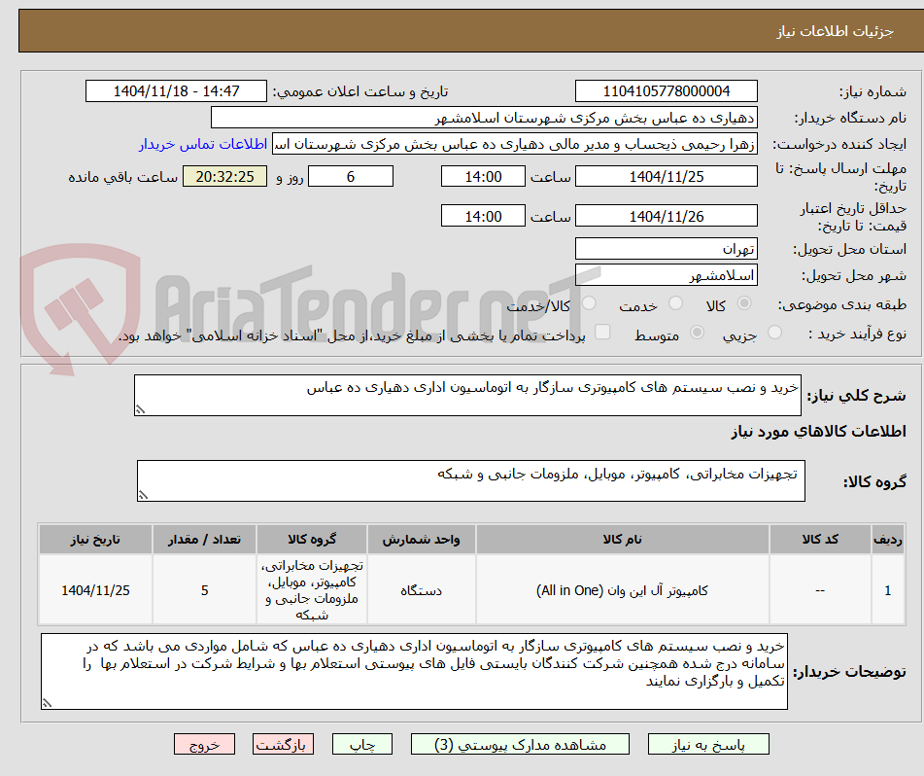Select the جزیی purchase type radio
The height and width of the screenshot is (776, 924).
[x=774, y=333]
